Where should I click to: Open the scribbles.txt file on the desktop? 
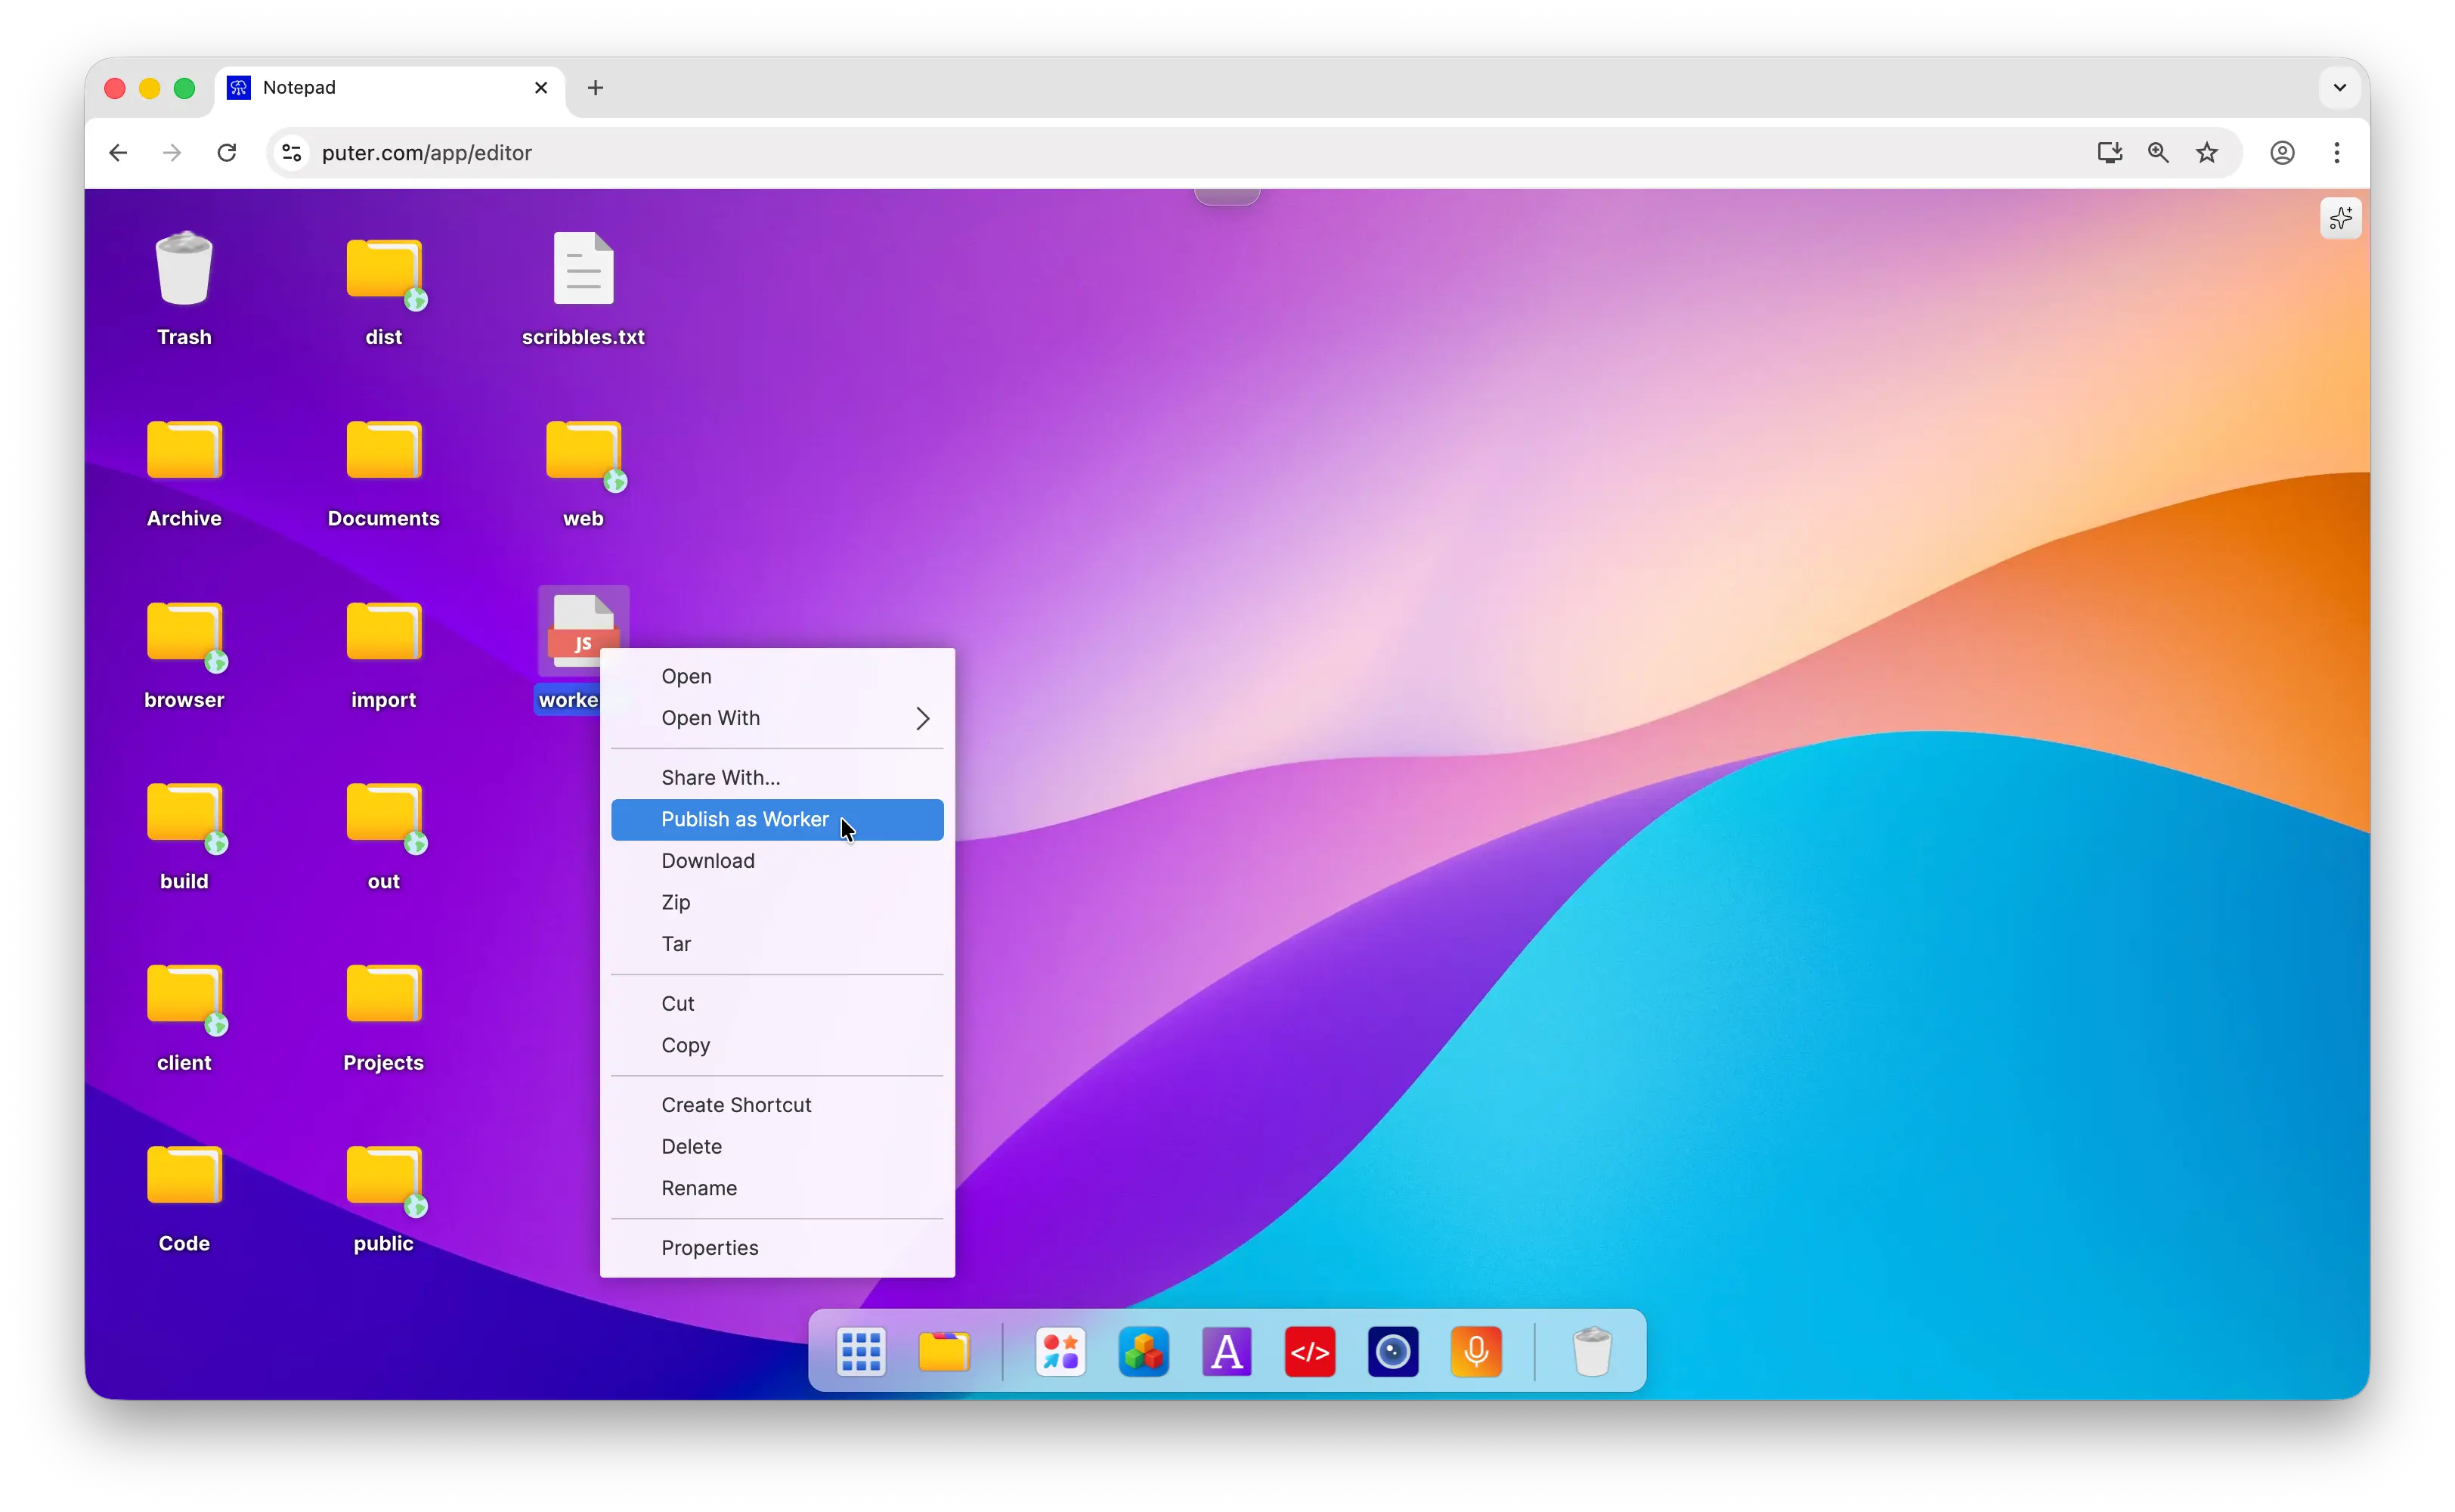[x=584, y=285]
